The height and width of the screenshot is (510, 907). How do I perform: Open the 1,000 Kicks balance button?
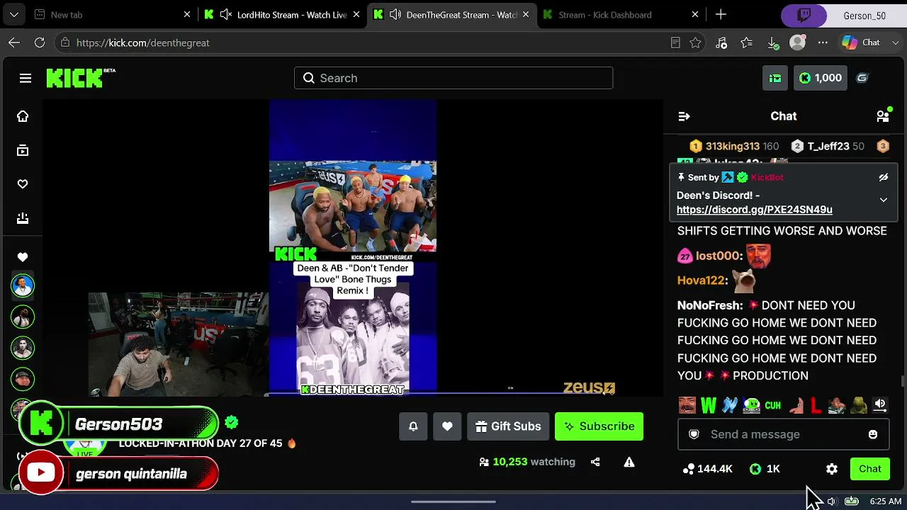pyautogui.click(x=821, y=78)
